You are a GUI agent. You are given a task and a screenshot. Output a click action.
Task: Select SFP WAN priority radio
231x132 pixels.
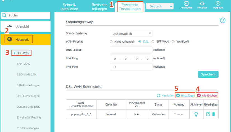153,42
